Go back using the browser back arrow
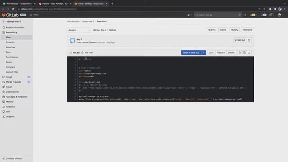 click(x=3, y=9)
